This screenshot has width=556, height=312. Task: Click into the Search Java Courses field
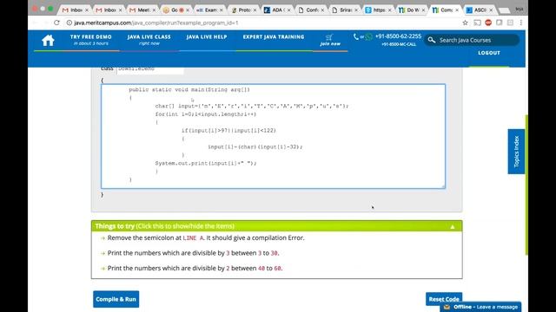472,40
